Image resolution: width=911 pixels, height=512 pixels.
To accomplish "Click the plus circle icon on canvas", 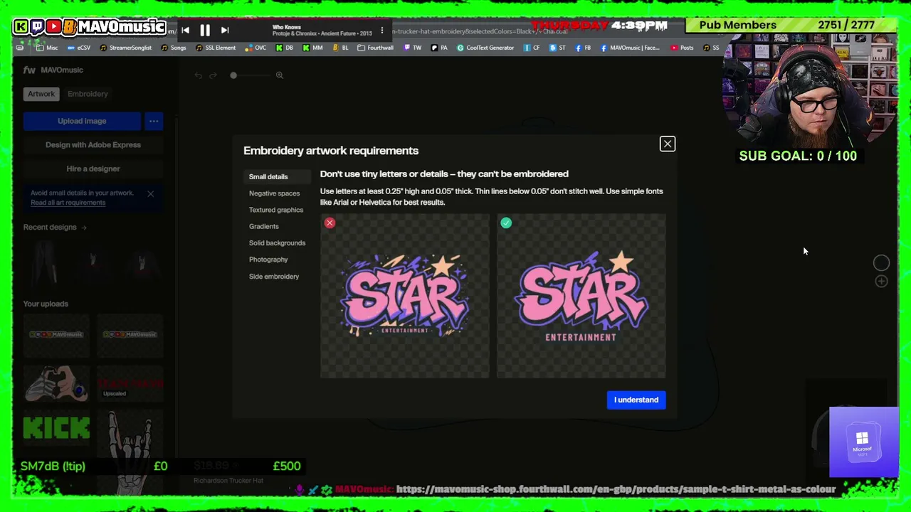I will [881, 282].
